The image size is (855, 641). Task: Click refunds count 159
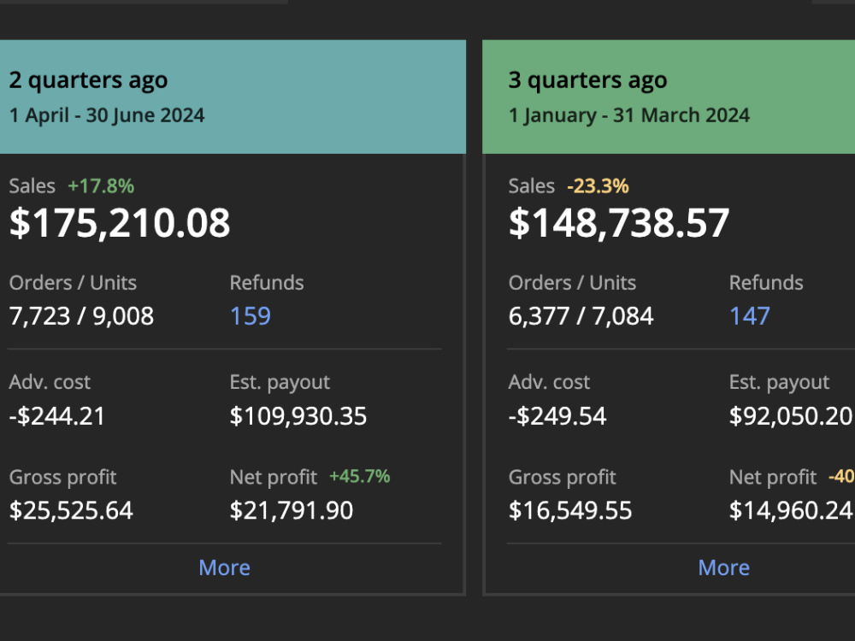(x=251, y=315)
